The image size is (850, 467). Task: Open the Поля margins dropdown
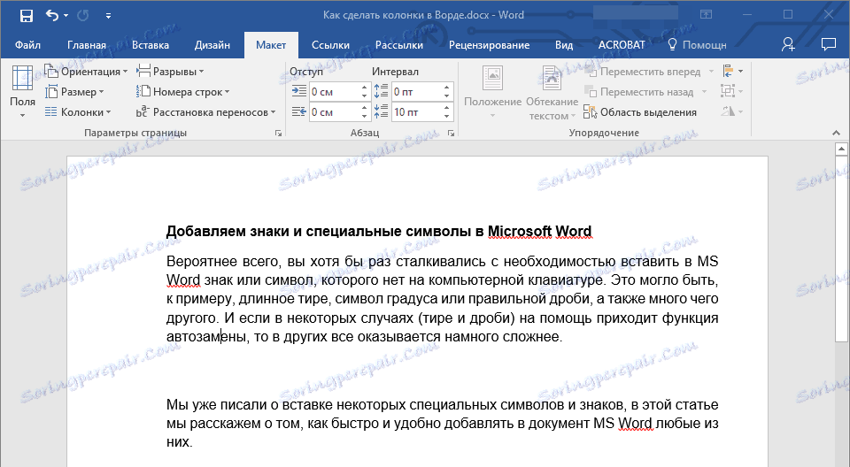coord(22,92)
